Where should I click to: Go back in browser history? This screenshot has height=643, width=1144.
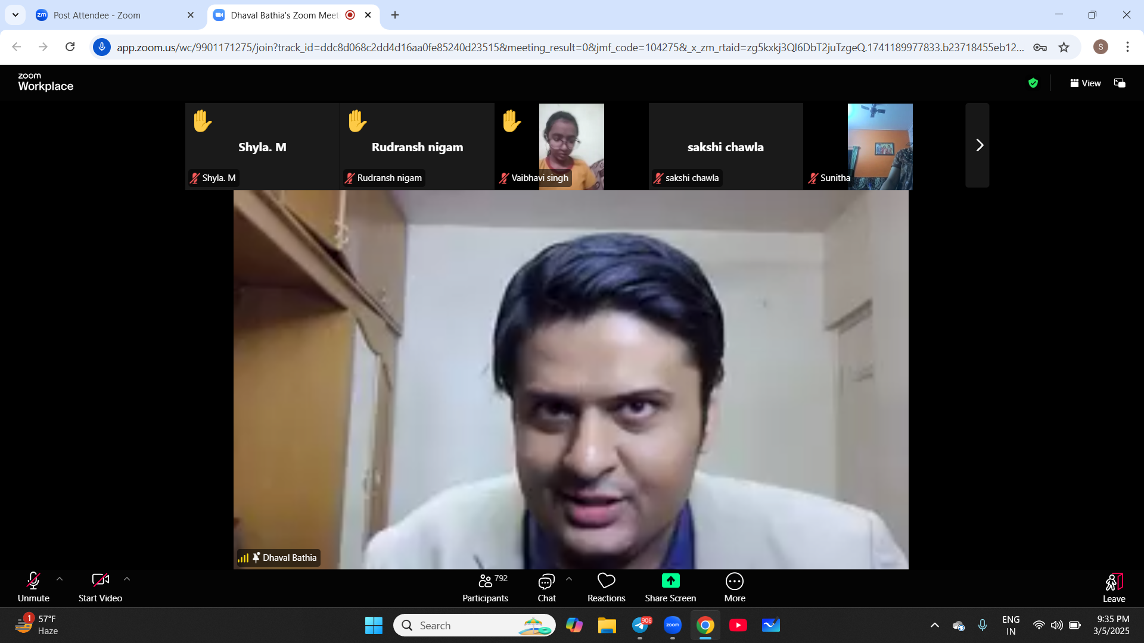(17, 47)
